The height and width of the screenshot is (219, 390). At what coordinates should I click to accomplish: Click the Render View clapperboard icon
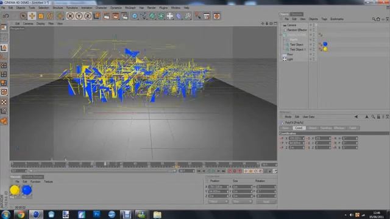[107, 16]
